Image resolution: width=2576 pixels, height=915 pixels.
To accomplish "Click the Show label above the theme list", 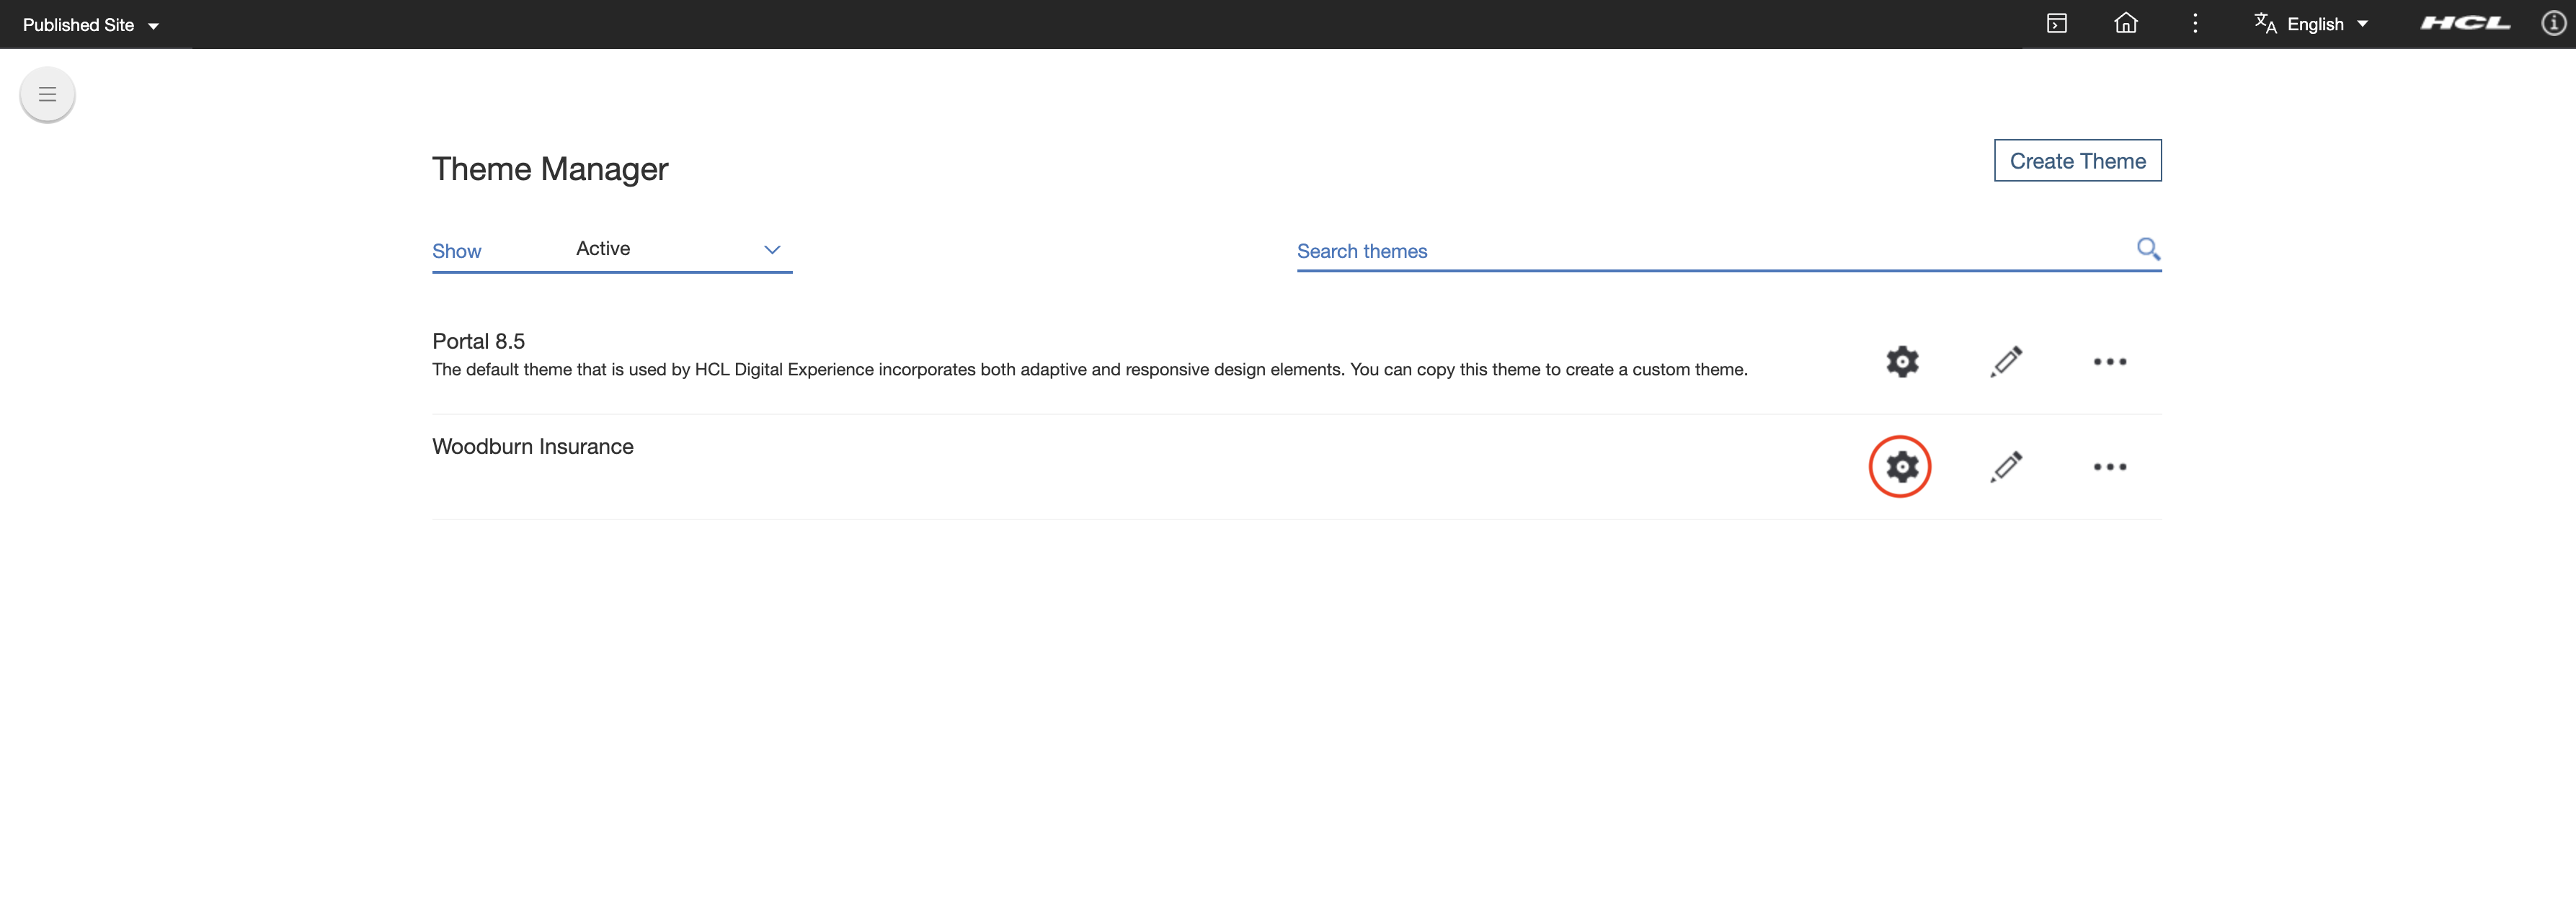I will click(456, 250).
